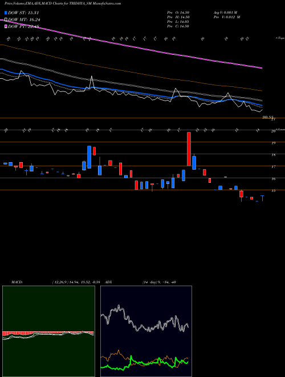285x377 pixels.
Task: Click the 30.55 value label
Action: 268,117
